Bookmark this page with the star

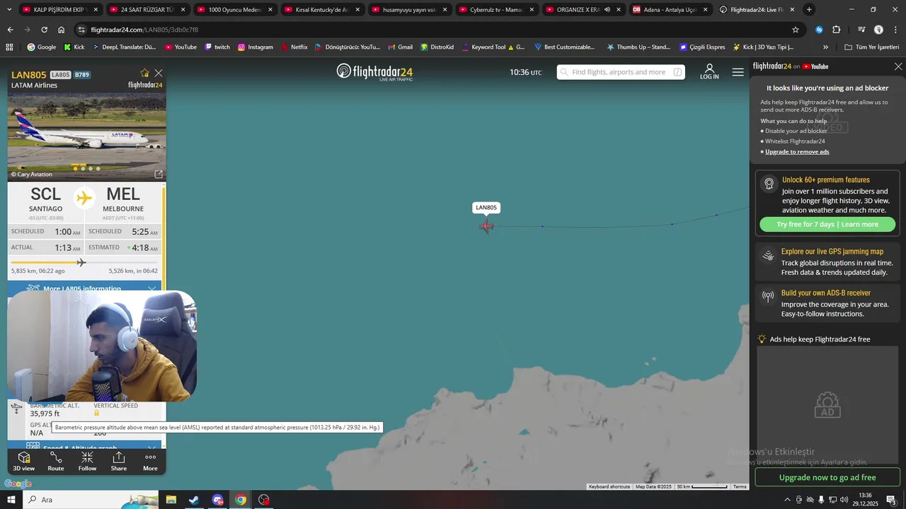pos(796,30)
